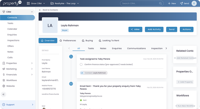200x109 pixels.
Task: Click the Preferences star icon
Action: [x=61, y=41]
